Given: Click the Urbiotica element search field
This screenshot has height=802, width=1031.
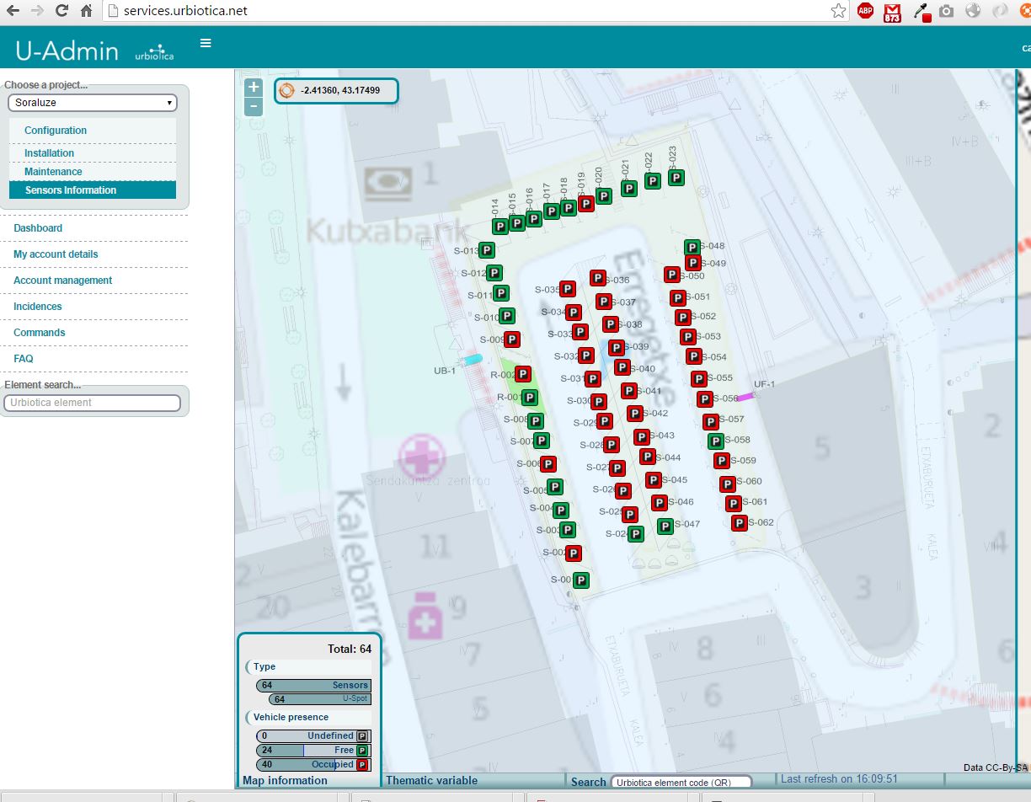Looking at the screenshot, I should click(x=93, y=403).
